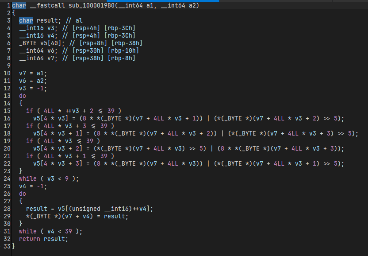The width and height of the screenshot is (368, 256).
Task: Click '*(_BYTE *)(v7 + v4)' on line 29
Action: pos(59,216)
